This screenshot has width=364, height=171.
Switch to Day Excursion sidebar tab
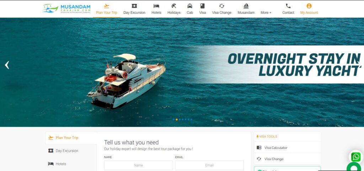67,151
